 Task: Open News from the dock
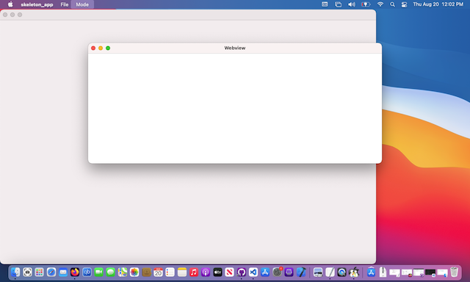click(229, 272)
